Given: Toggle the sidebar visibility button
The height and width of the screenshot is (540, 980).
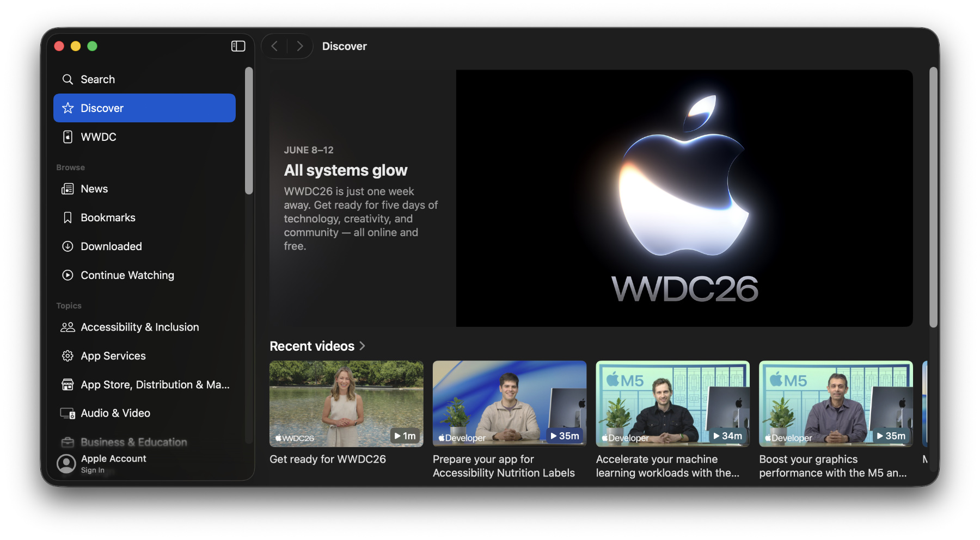Looking at the screenshot, I should pos(238,46).
